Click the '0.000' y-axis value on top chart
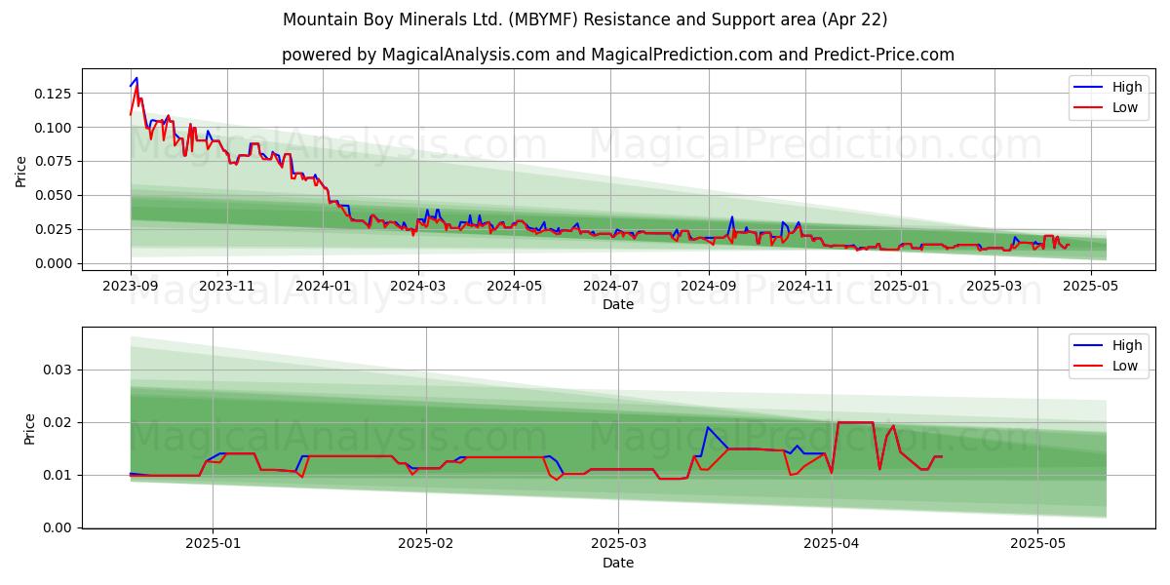Image resolution: width=1170 pixels, height=585 pixels. pos(55,264)
